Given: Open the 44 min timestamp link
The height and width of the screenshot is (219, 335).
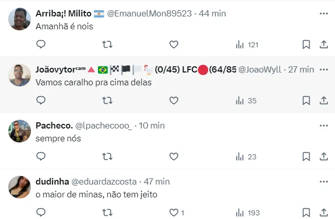Looking at the screenshot, I should [x=212, y=13].
